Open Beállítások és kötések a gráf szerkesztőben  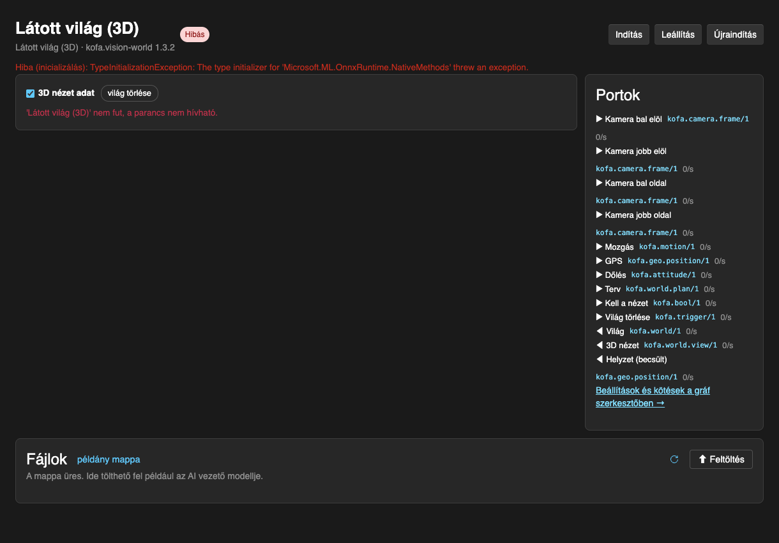click(x=653, y=397)
